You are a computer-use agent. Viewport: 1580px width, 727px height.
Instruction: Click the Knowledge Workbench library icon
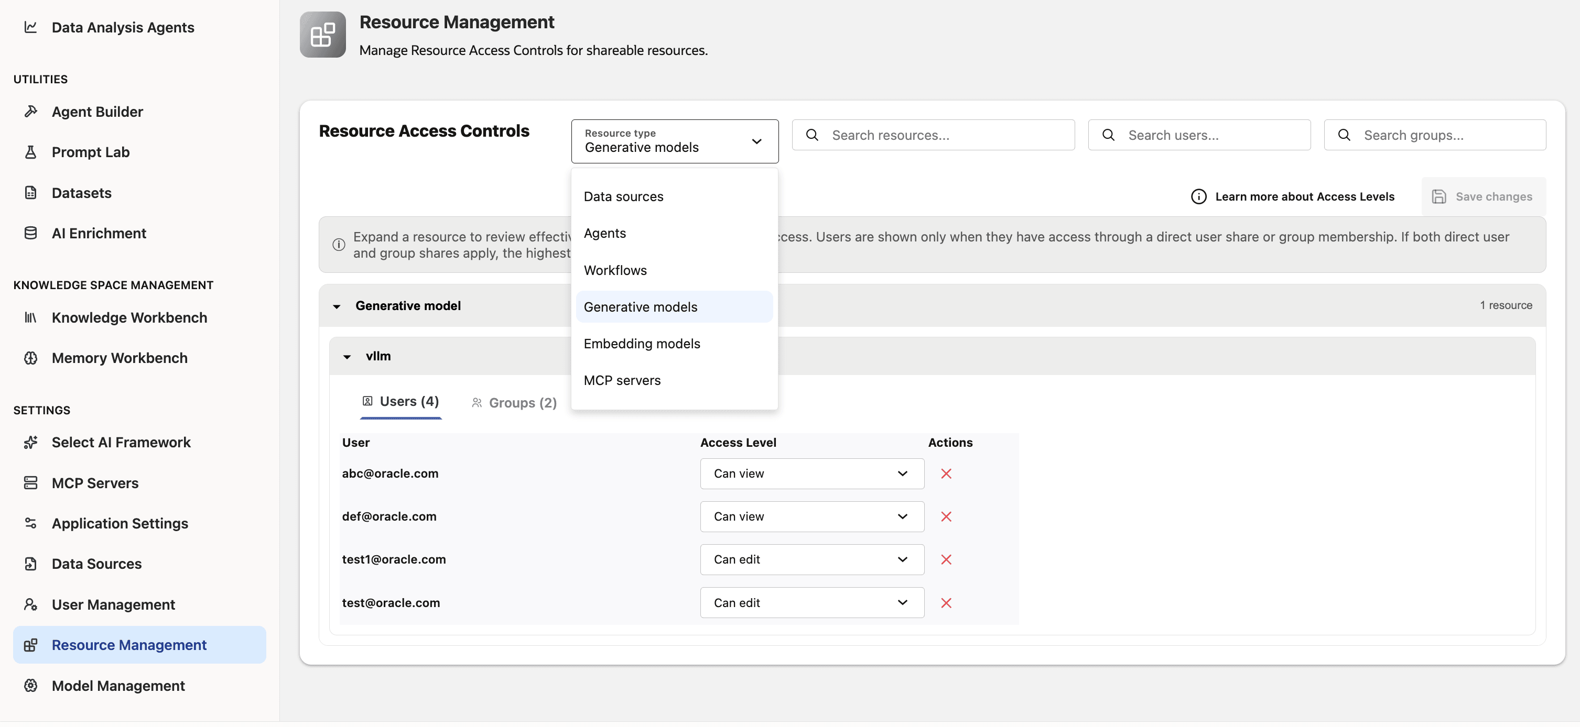[x=31, y=317]
